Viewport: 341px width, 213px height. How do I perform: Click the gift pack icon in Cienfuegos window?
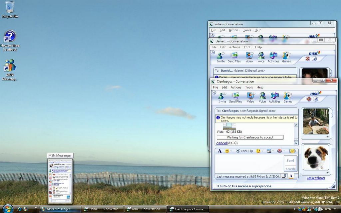click(280, 151)
